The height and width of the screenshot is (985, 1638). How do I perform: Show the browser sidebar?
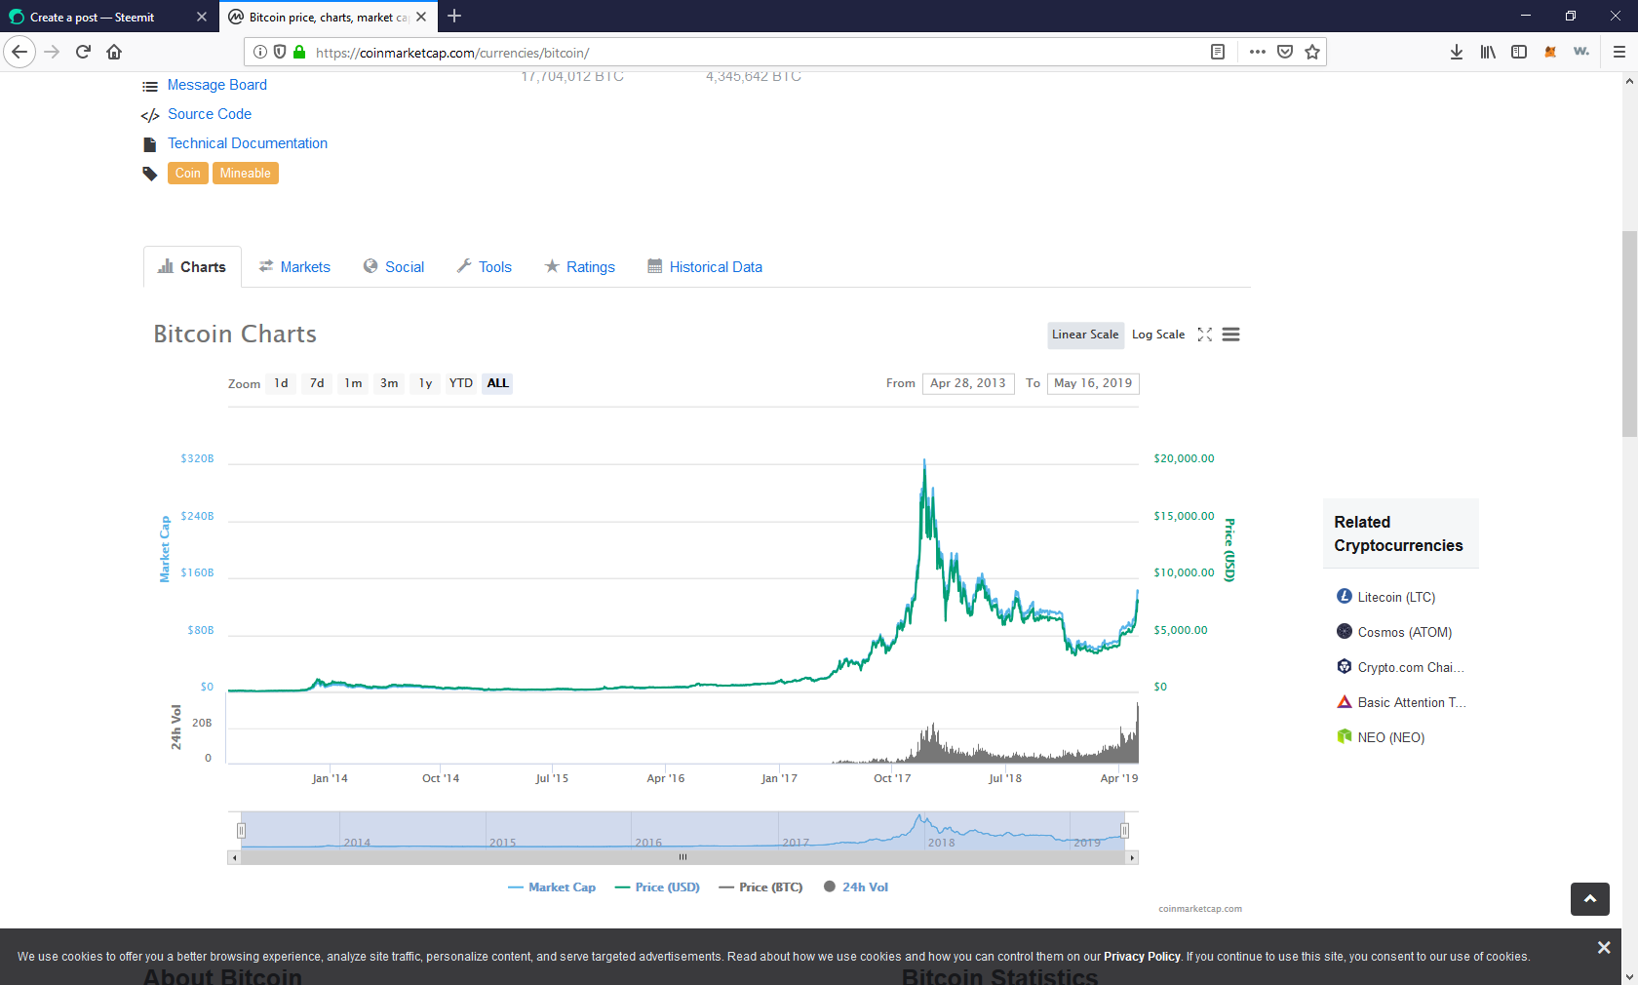pyautogui.click(x=1519, y=52)
